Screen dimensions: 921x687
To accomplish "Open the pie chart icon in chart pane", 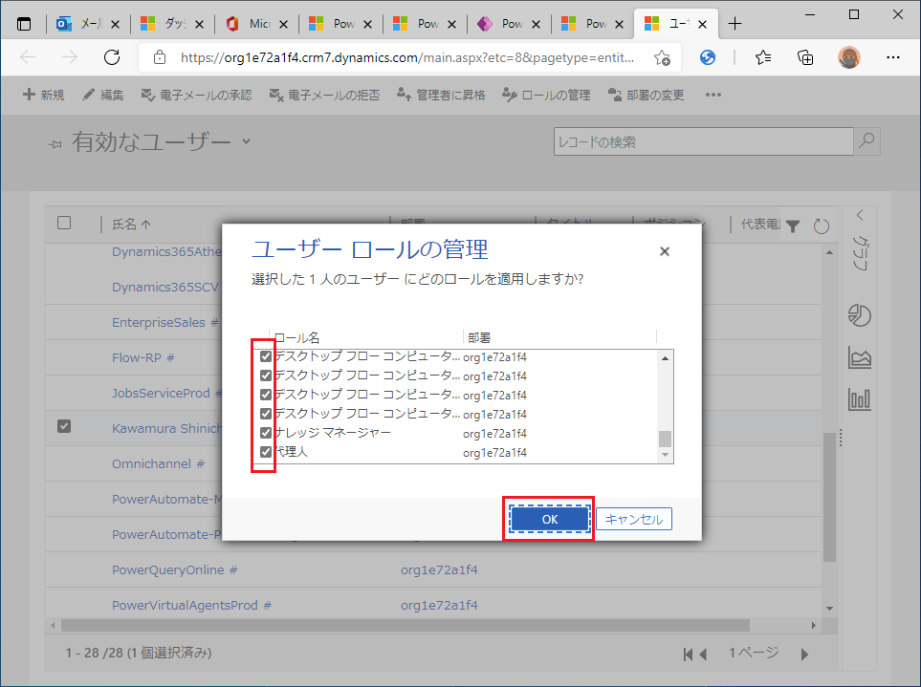I will click(x=859, y=316).
